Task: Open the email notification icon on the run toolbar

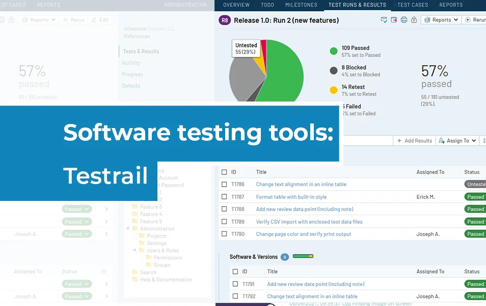Action: (x=384, y=19)
